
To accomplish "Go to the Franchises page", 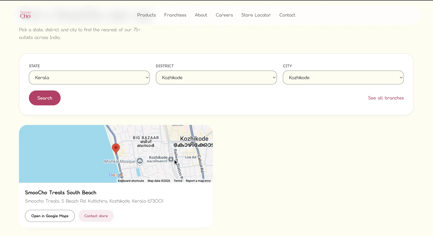I will [x=175, y=15].
